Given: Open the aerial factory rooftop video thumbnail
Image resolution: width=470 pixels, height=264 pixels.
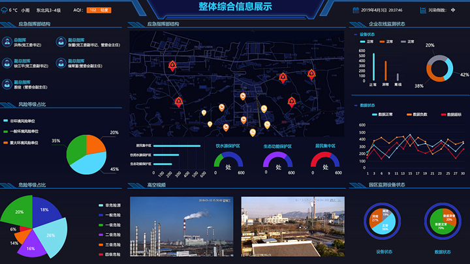Looking at the screenshot, I should 293,227.
